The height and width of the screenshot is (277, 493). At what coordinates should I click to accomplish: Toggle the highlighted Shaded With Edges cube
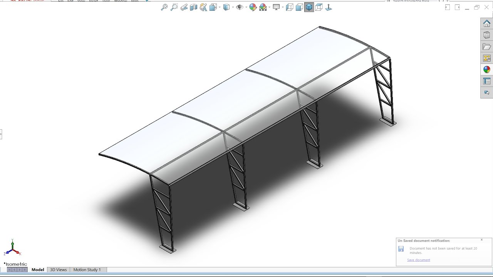[309, 7]
